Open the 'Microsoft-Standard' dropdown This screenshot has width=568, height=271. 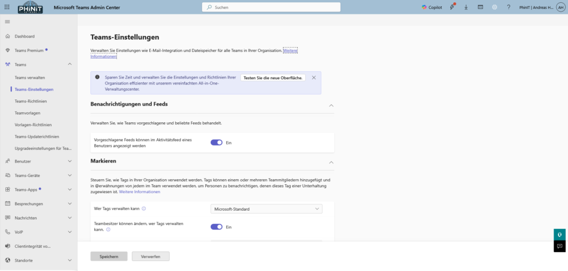click(x=266, y=209)
